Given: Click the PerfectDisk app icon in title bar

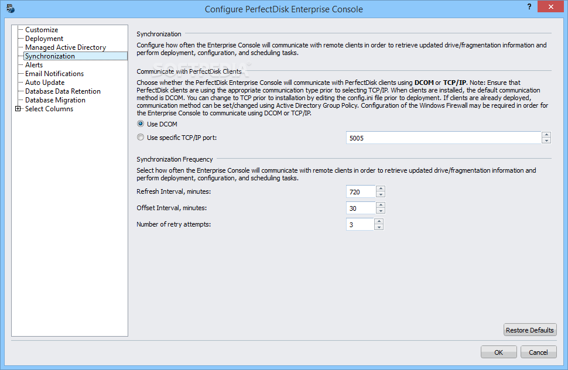Looking at the screenshot, I should point(11,8).
